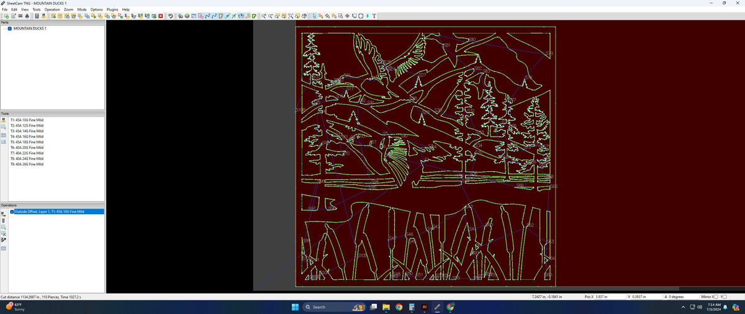Open File Explorer from the taskbar
The height and width of the screenshot is (314, 745).
point(386,307)
